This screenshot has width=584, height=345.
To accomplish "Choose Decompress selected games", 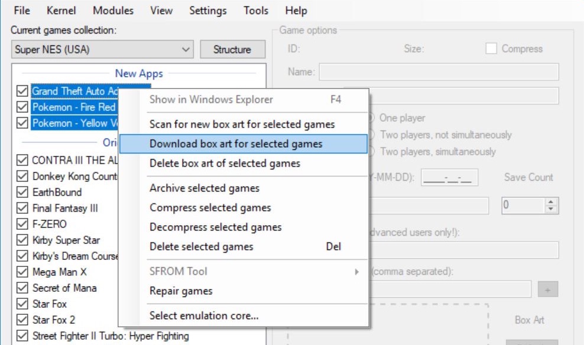I will click(244, 227).
